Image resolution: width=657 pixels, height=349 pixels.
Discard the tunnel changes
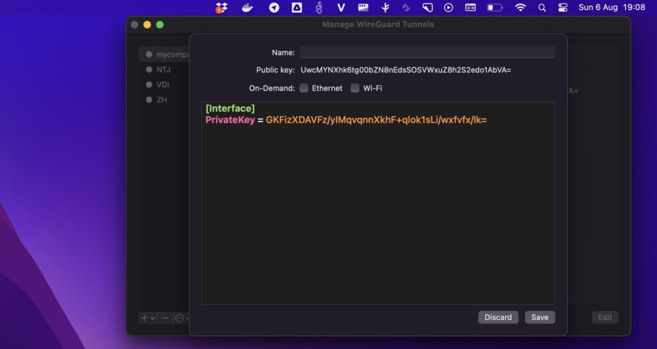(498, 317)
